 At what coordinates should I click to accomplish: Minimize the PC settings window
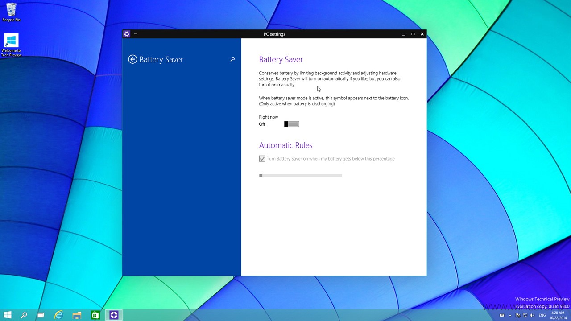404,34
